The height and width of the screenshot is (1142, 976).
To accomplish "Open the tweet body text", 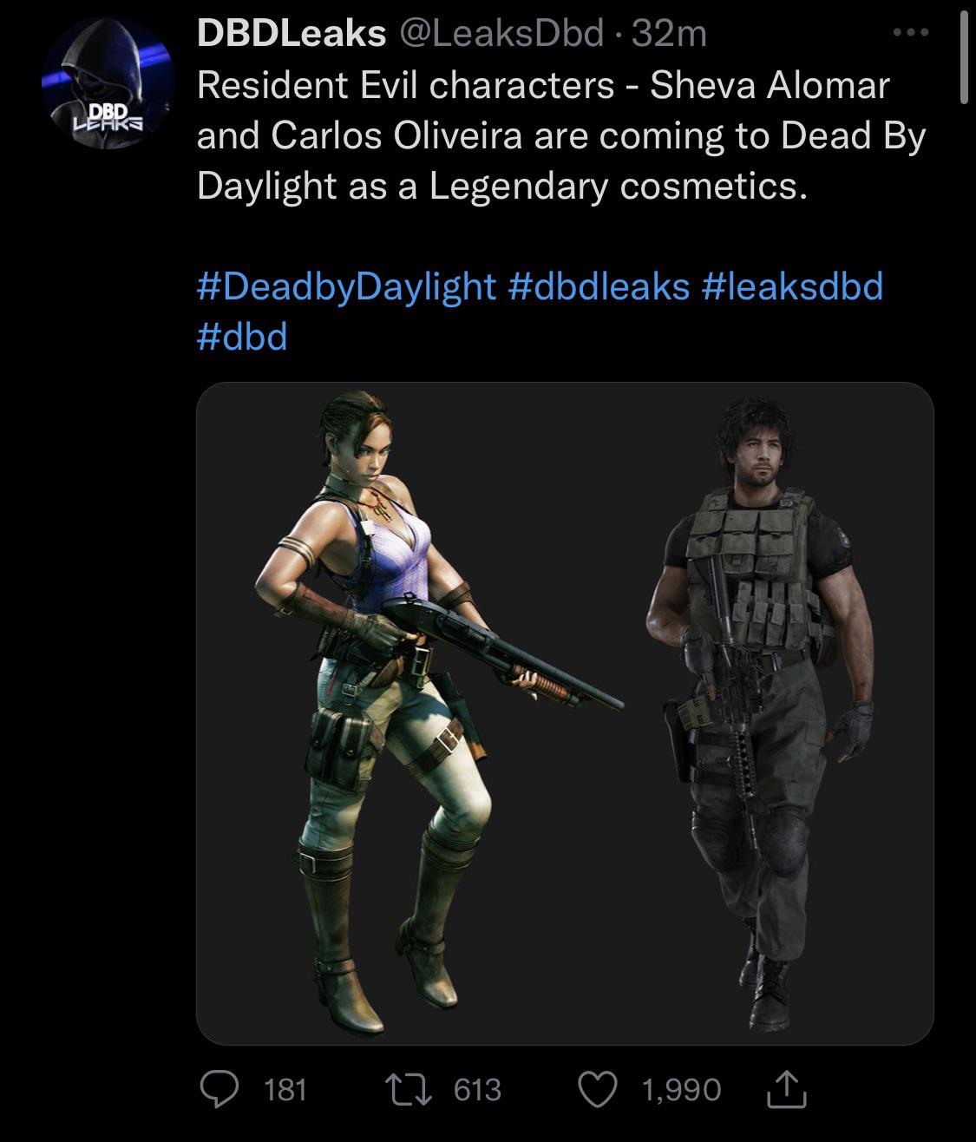I will click(x=561, y=135).
